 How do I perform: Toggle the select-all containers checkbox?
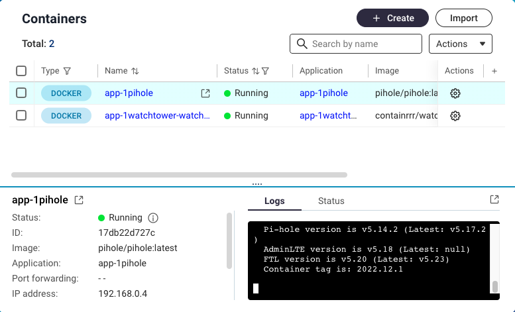pyautogui.click(x=21, y=71)
